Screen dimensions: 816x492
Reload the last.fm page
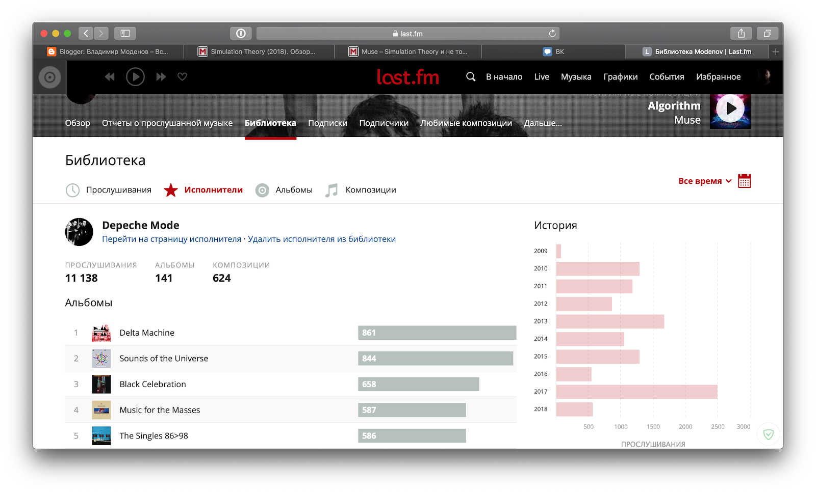click(552, 34)
